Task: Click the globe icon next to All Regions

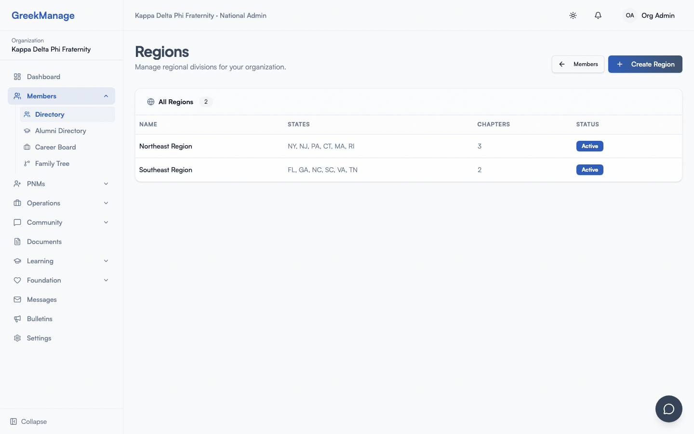Action: click(x=150, y=102)
